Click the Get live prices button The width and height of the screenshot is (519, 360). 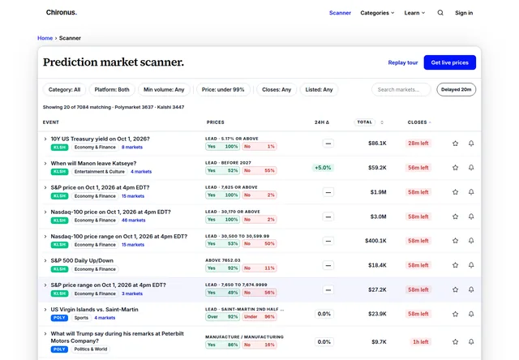pyautogui.click(x=450, y=62)
